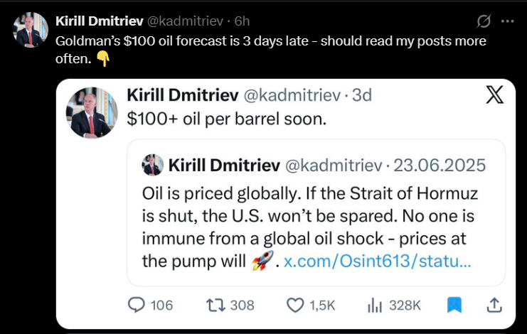Click the 3d timestamp in the quoted post
The image size is (527, 334).
click(x=361, y=95)
